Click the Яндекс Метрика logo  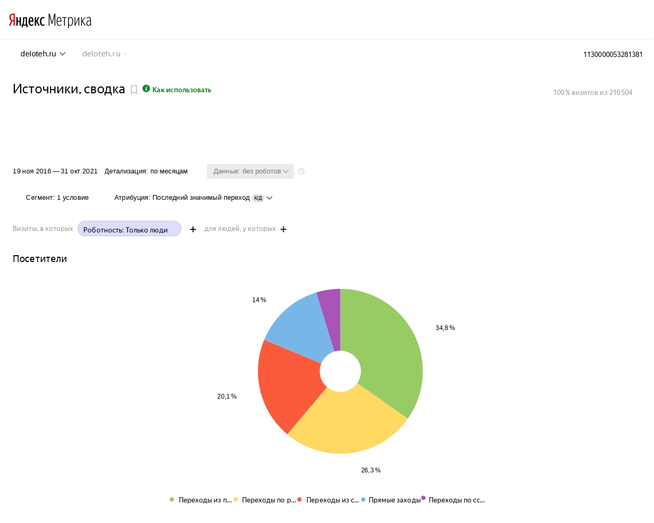50,20
